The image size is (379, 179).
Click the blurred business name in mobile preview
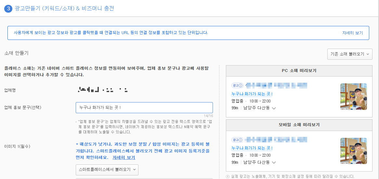click(x=276, y=139)
